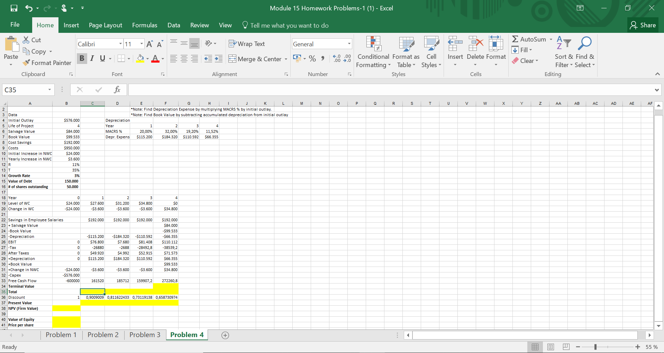Switch to the Problem 2 sheet
The height and width of the screenshot is (353, 664).
103,335
